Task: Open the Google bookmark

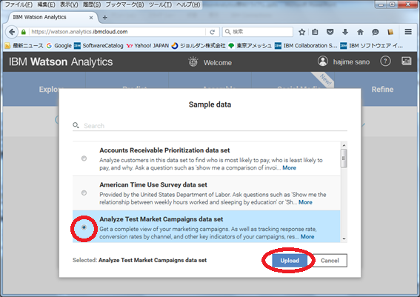Action: click(59, 46)
